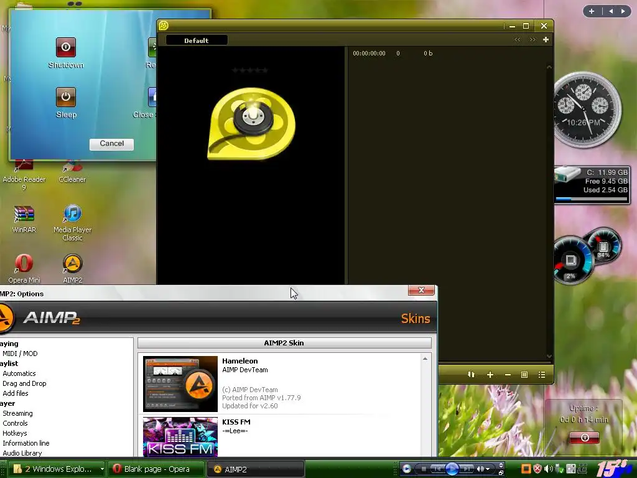Click the Shutdown power icon
Viewport: 637px width, 478px height.
point(66,47)
